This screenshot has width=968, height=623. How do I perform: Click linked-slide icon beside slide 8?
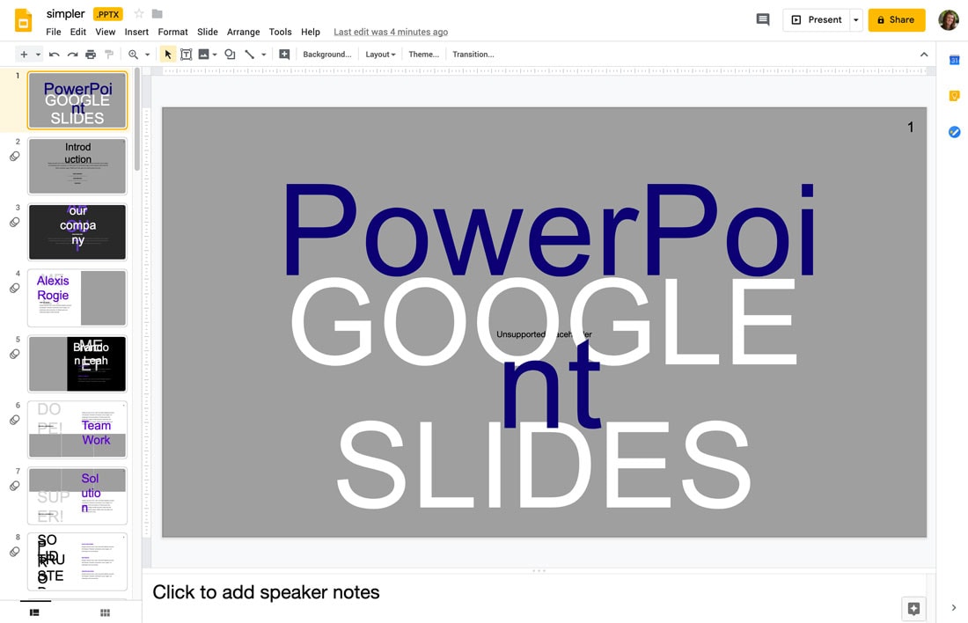point(15,552)
